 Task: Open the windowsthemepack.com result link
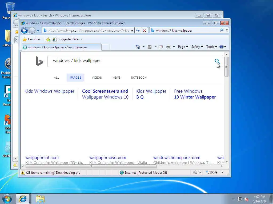tap(177, 158)
